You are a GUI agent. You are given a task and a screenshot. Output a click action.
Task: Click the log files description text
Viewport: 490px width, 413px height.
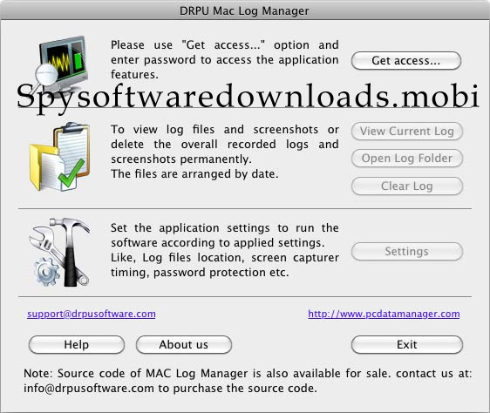[225, 152]
